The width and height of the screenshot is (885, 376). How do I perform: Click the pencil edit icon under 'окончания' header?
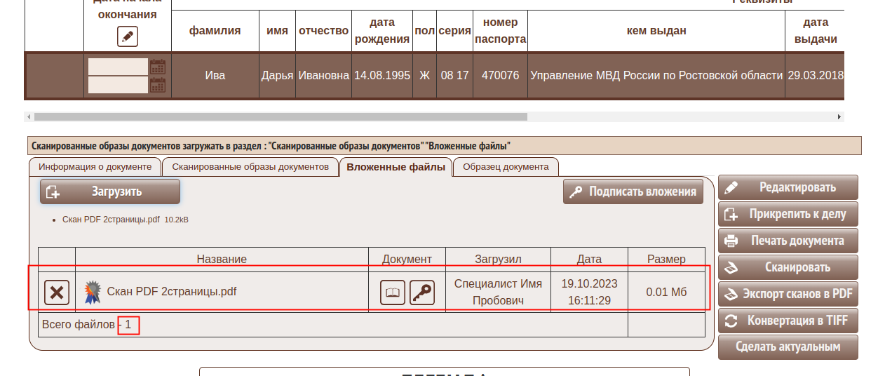point(127,36)
